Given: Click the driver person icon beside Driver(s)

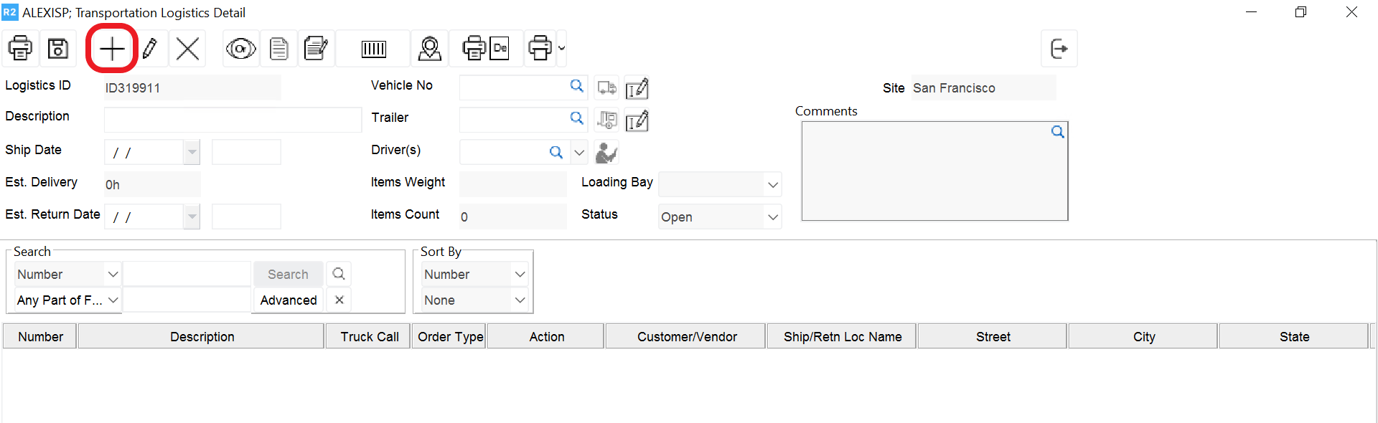Looking at the screenshot, I should (x=606, y=153).
